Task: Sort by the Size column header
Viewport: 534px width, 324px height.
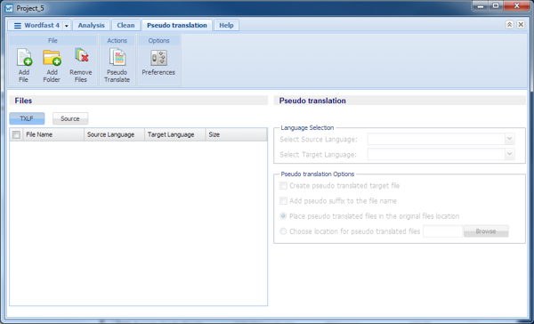Action: [x=237, y=134]
